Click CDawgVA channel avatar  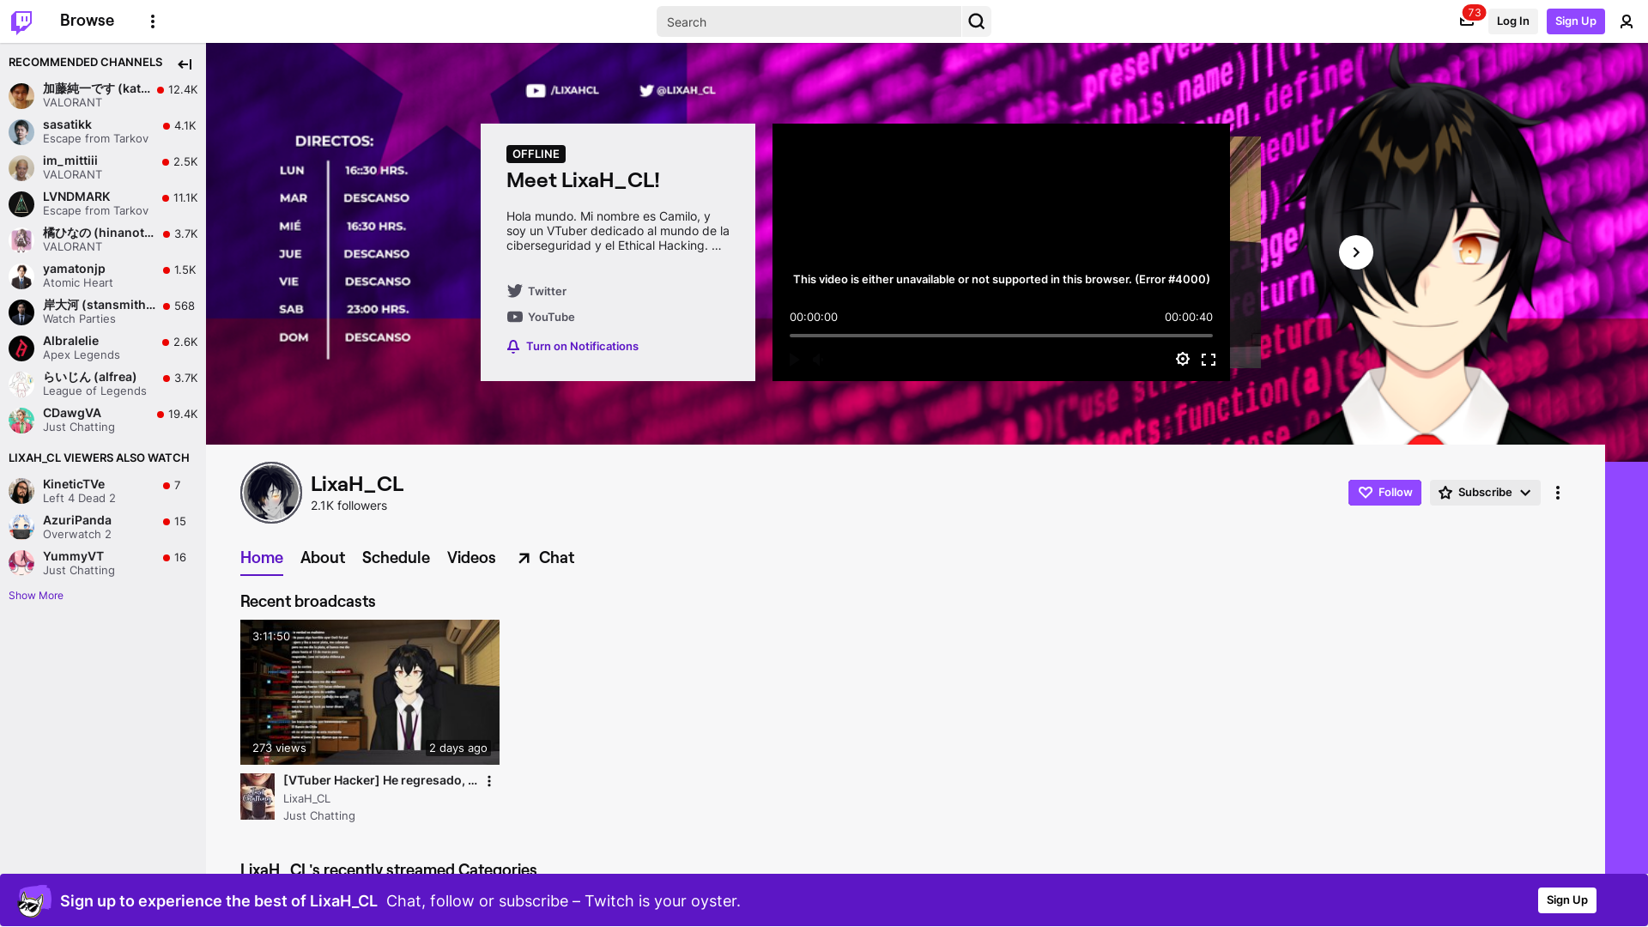point(21,420)
